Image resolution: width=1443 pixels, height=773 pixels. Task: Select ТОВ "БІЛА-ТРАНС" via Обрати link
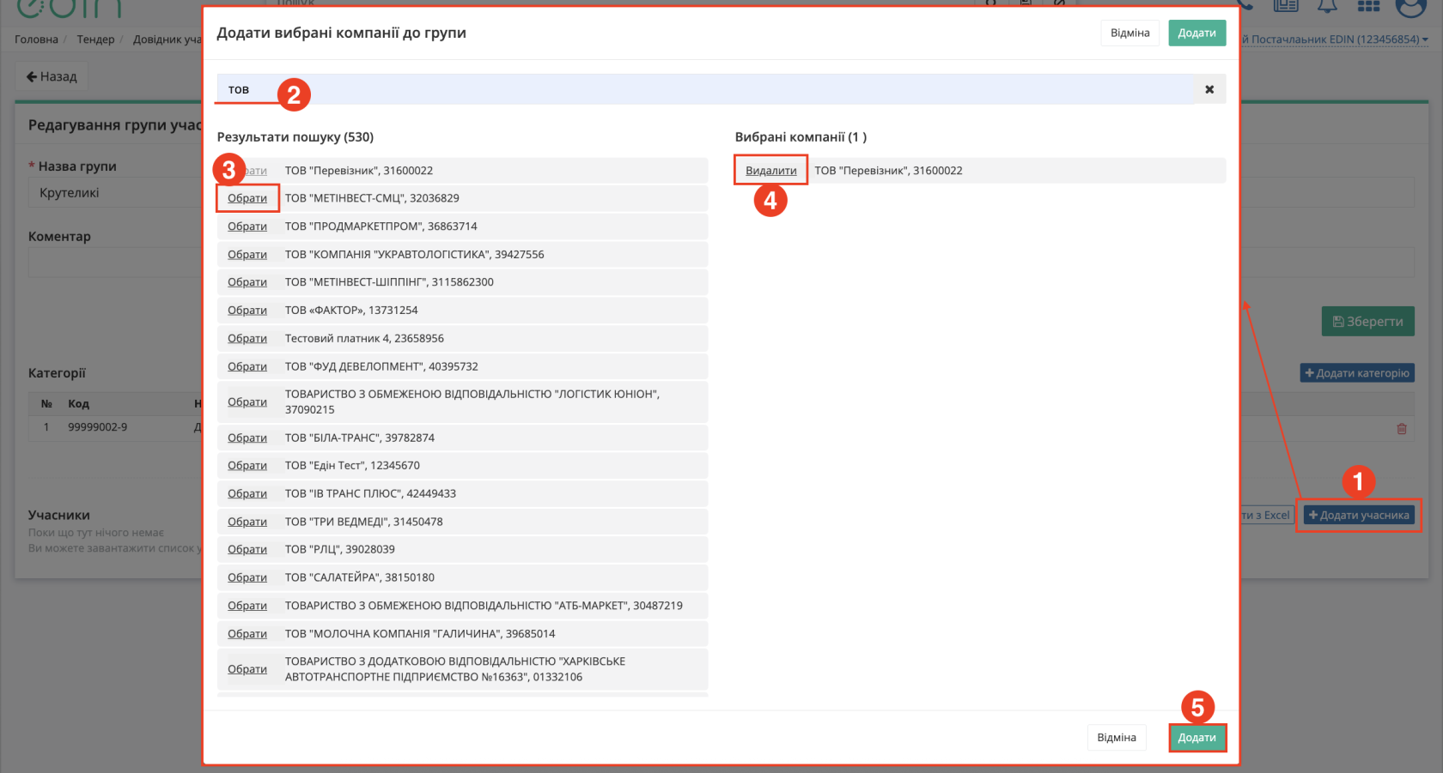click(x=247, y=438)
